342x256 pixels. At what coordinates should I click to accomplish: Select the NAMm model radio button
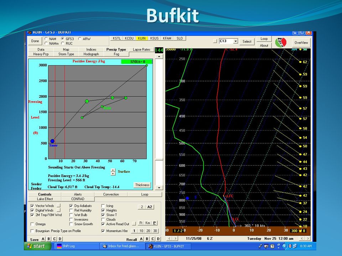(x=46, y=43)
